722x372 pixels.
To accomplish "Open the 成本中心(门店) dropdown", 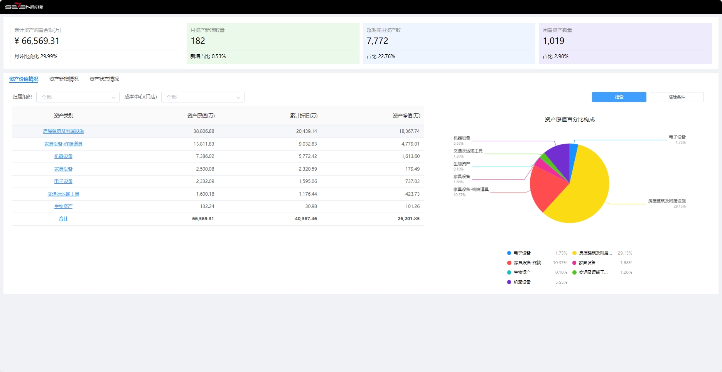I will 203,97.
